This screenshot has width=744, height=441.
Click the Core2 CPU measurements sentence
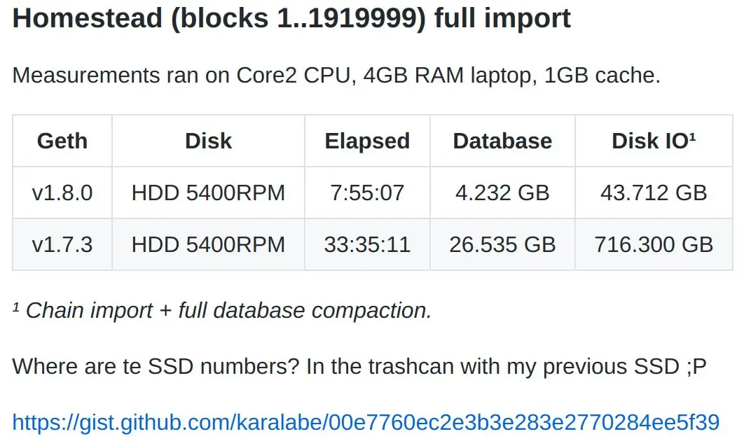pyautogui.click(x=336, y=75)
